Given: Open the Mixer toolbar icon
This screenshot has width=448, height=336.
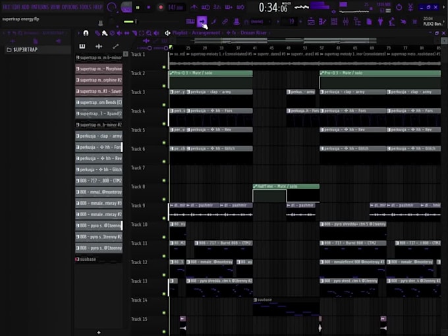Looking at the screenshot, I should pos(346,22).
